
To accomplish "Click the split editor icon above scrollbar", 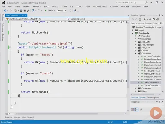I will pyautogui.click(x=128, y=22).
